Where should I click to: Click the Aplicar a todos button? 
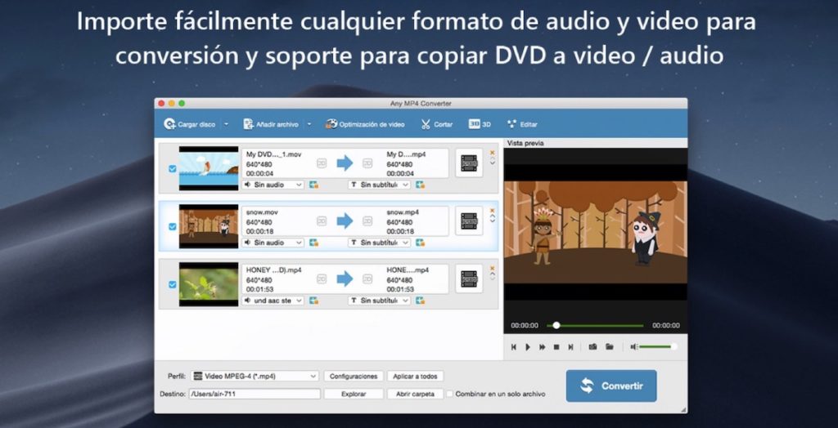(415, 377)
